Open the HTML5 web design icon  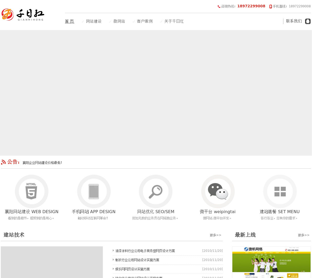(x=31, y=191)
